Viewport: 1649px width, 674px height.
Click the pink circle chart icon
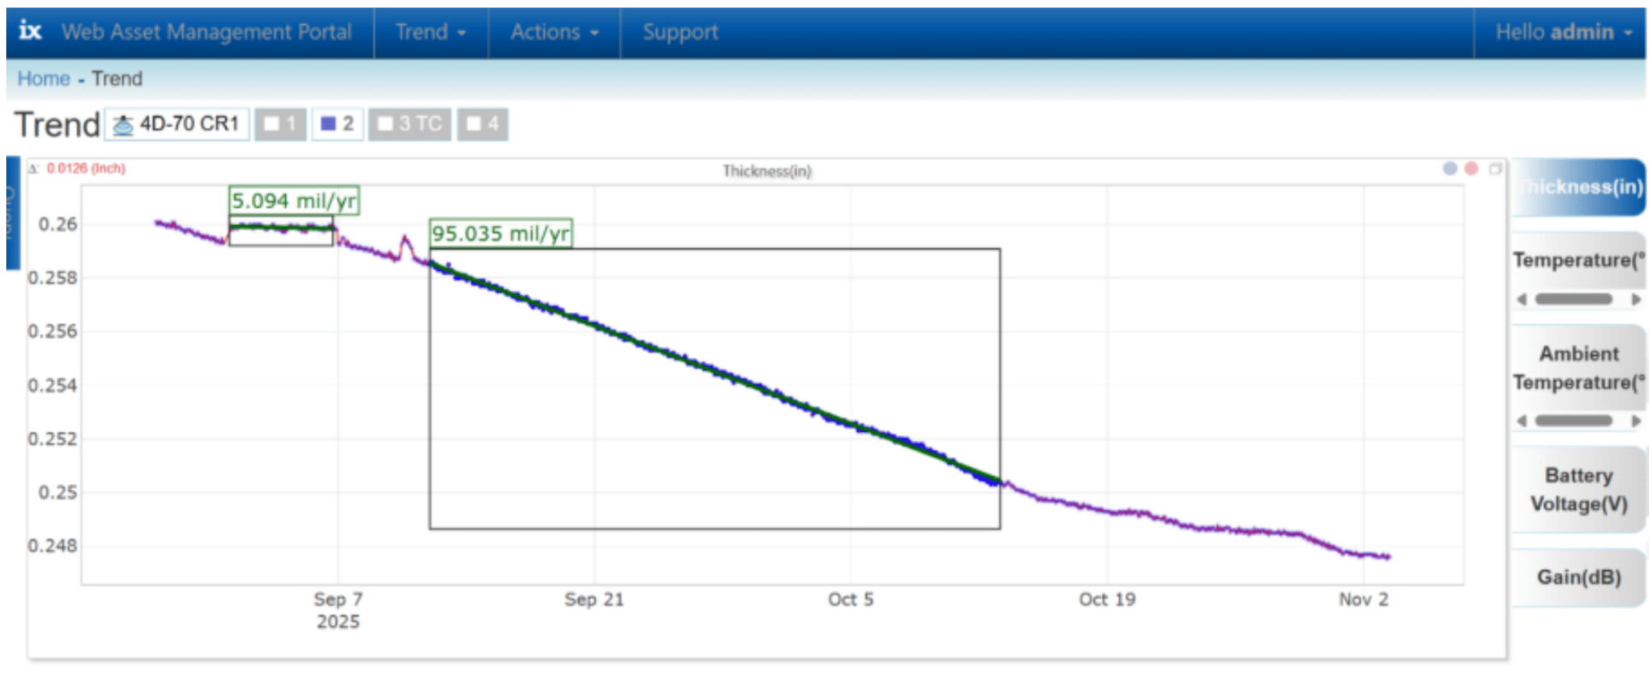pos(1471,169)
